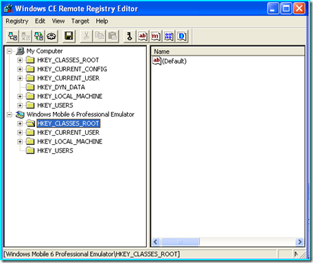Open the View menu

[x=58, y=21]
